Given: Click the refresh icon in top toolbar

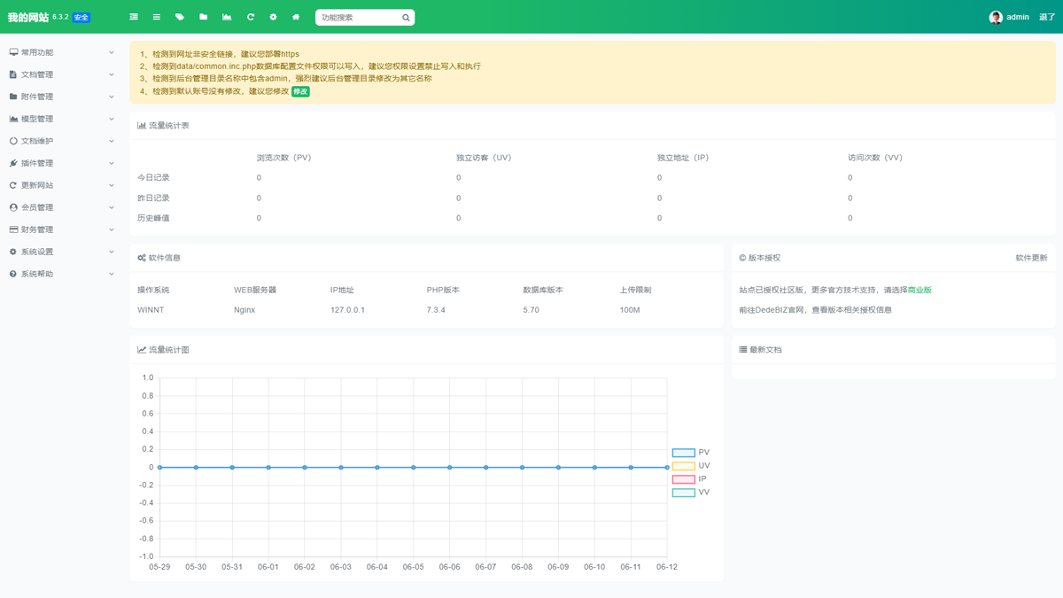Looking at the screenshot, I should [250, 17].
